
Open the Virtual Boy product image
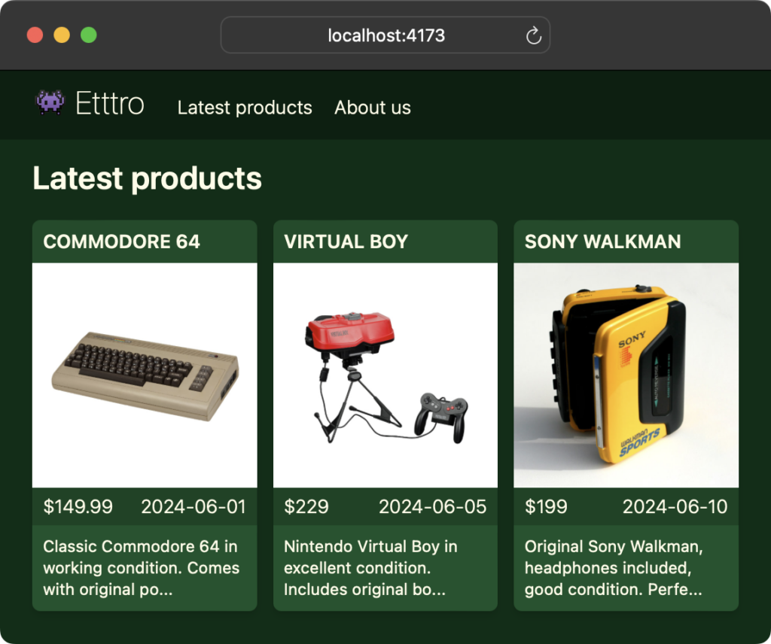385,374
